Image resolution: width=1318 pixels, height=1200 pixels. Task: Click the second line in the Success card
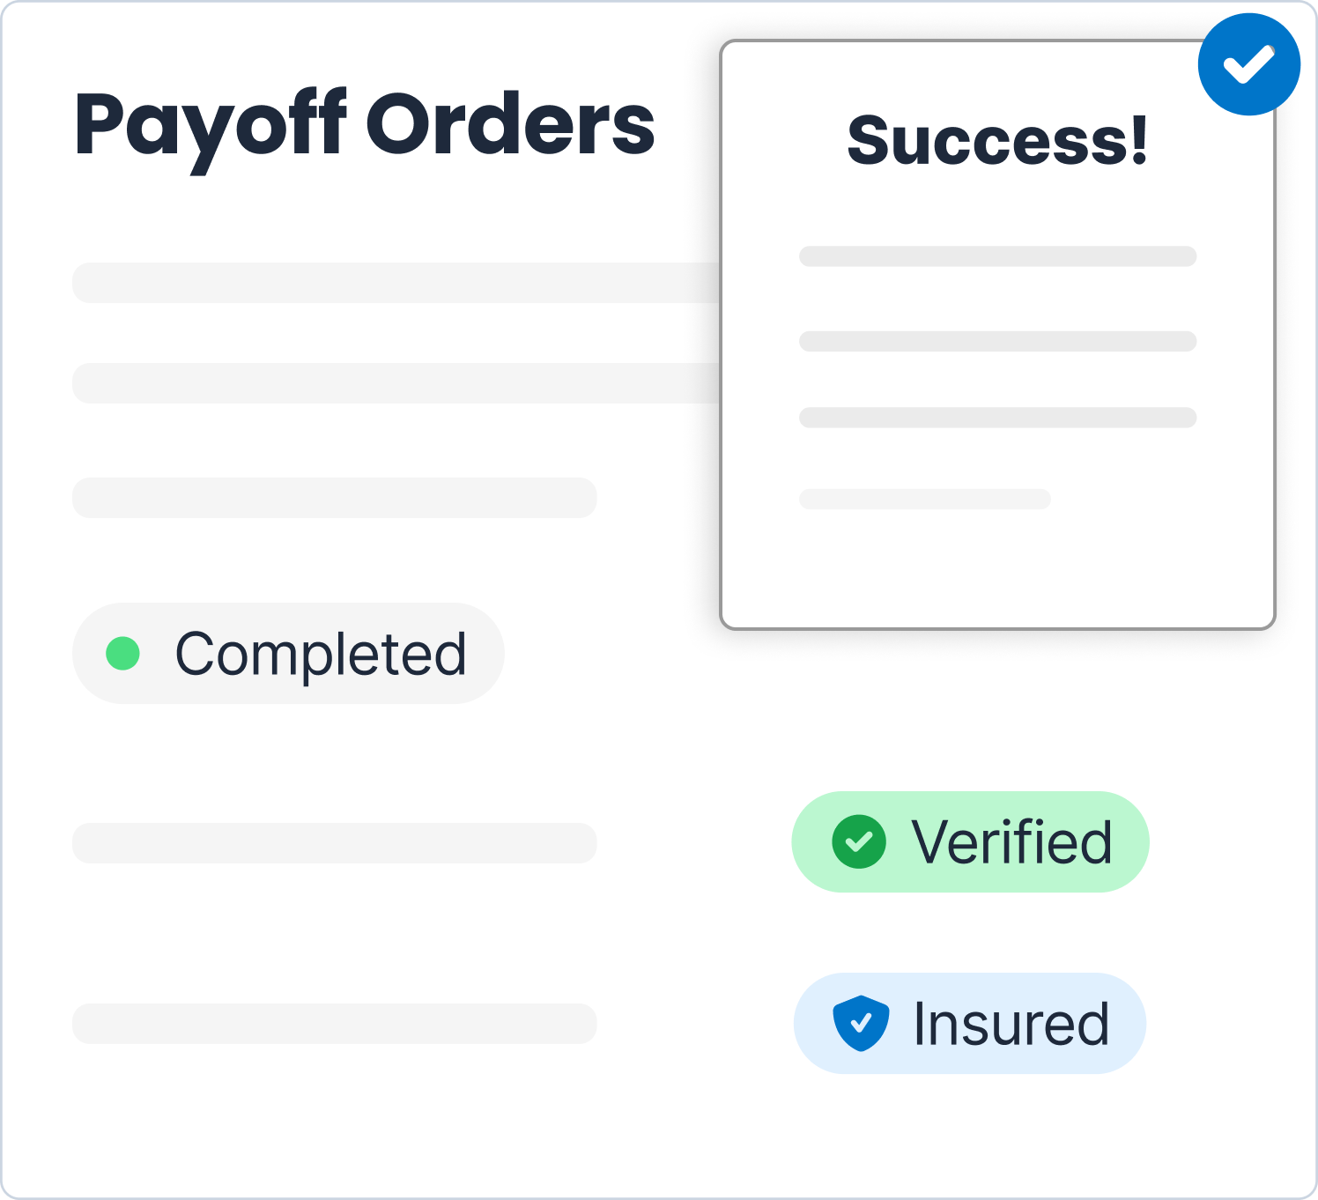(997, 341)
